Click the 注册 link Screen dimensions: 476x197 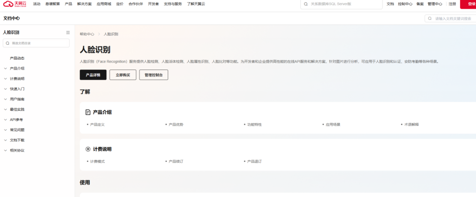coord(452,4)
